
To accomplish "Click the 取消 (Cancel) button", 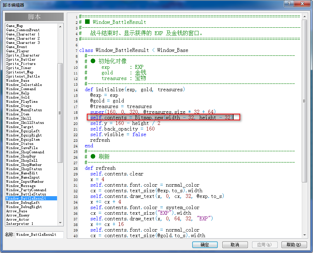I will click(235, 245).
